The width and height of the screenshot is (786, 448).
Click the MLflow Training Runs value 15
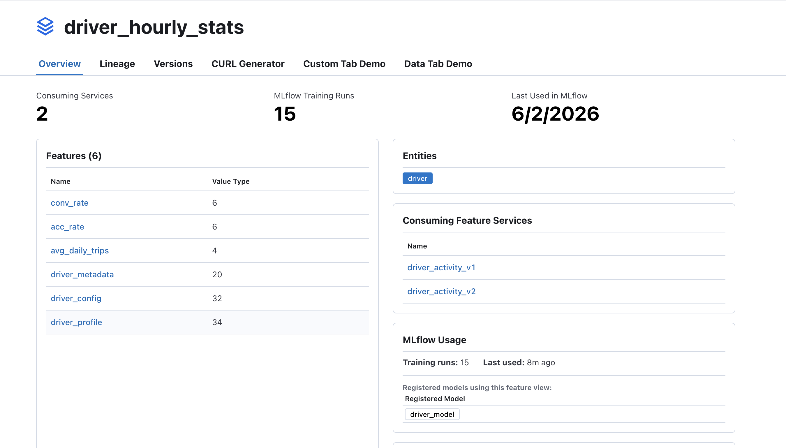click(x=285, y=114)
